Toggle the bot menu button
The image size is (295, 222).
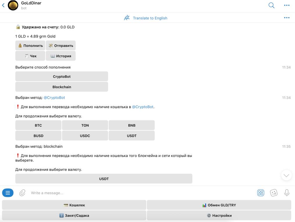pos(8,193)
